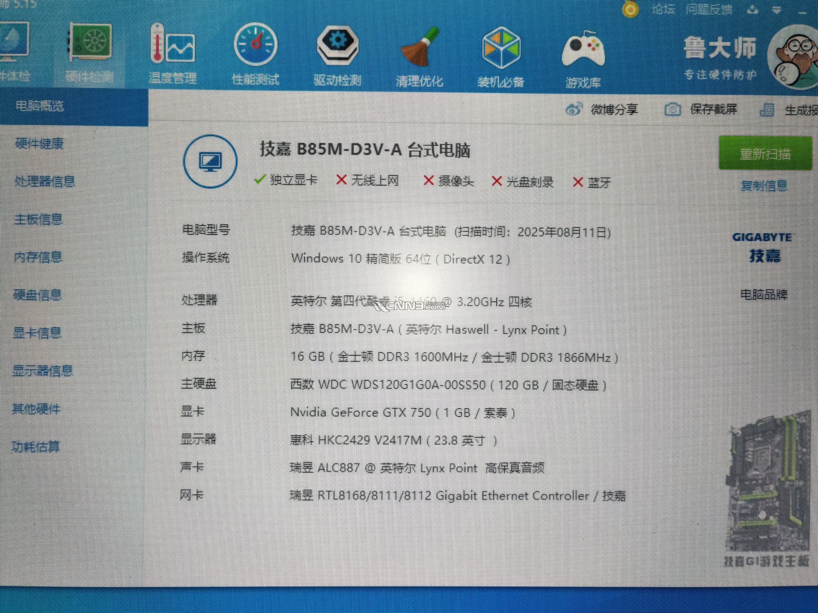Open 功耗估算 in the sidebar
818x613 pixels.
click(x=36, y=447)
